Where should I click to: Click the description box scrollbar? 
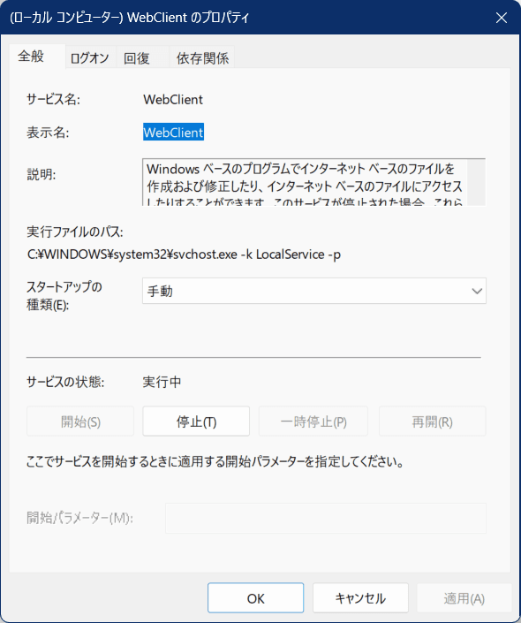click(476, 182)
